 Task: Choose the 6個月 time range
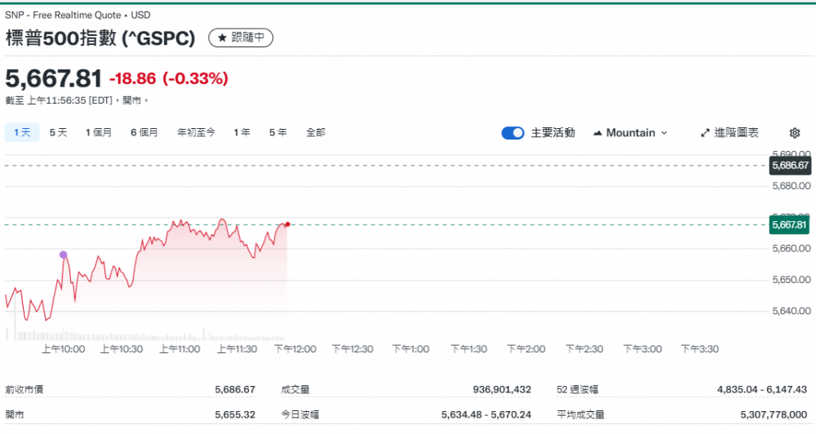[x=144, y=132]
